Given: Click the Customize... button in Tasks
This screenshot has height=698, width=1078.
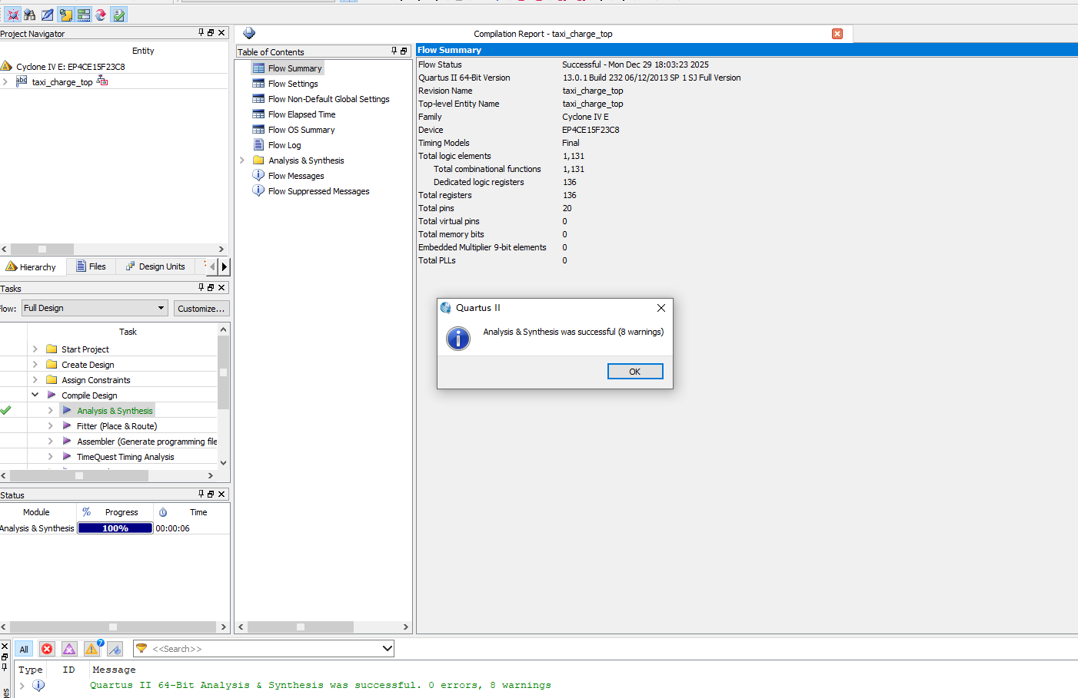Looking at the screenshot, I should click(201, 308).
